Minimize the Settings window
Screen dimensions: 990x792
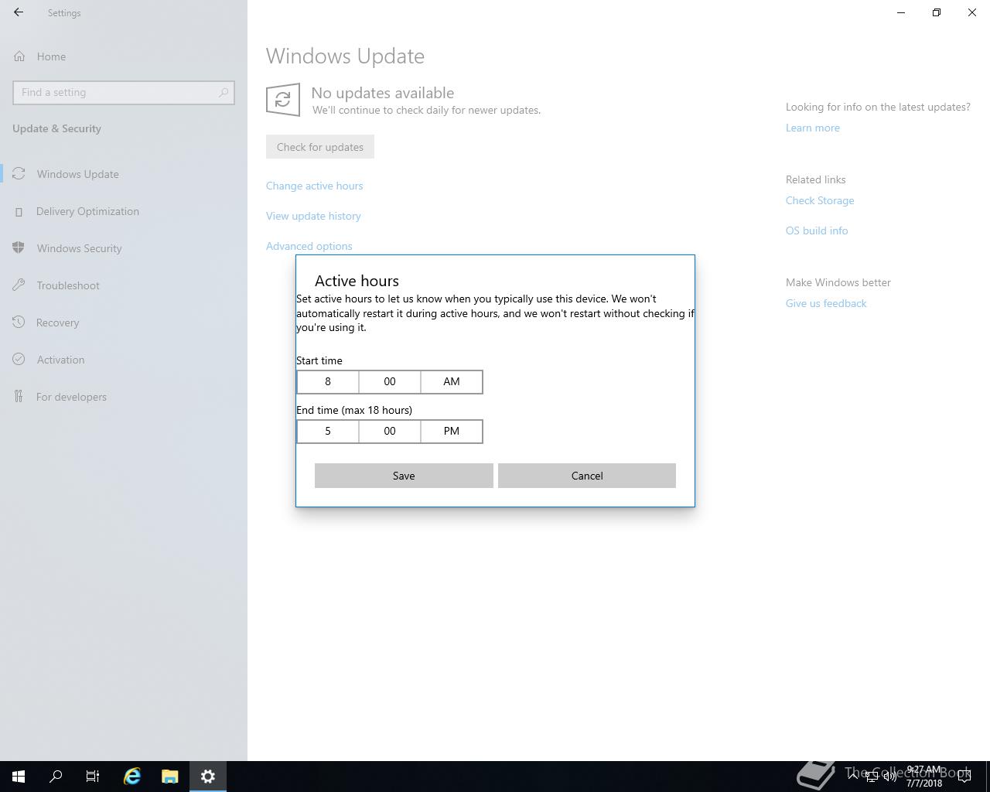(901, 12)
